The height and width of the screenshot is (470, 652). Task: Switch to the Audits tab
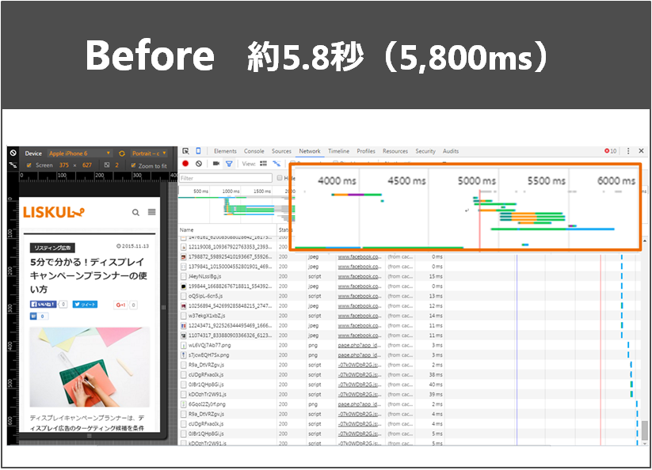(451, 151)
